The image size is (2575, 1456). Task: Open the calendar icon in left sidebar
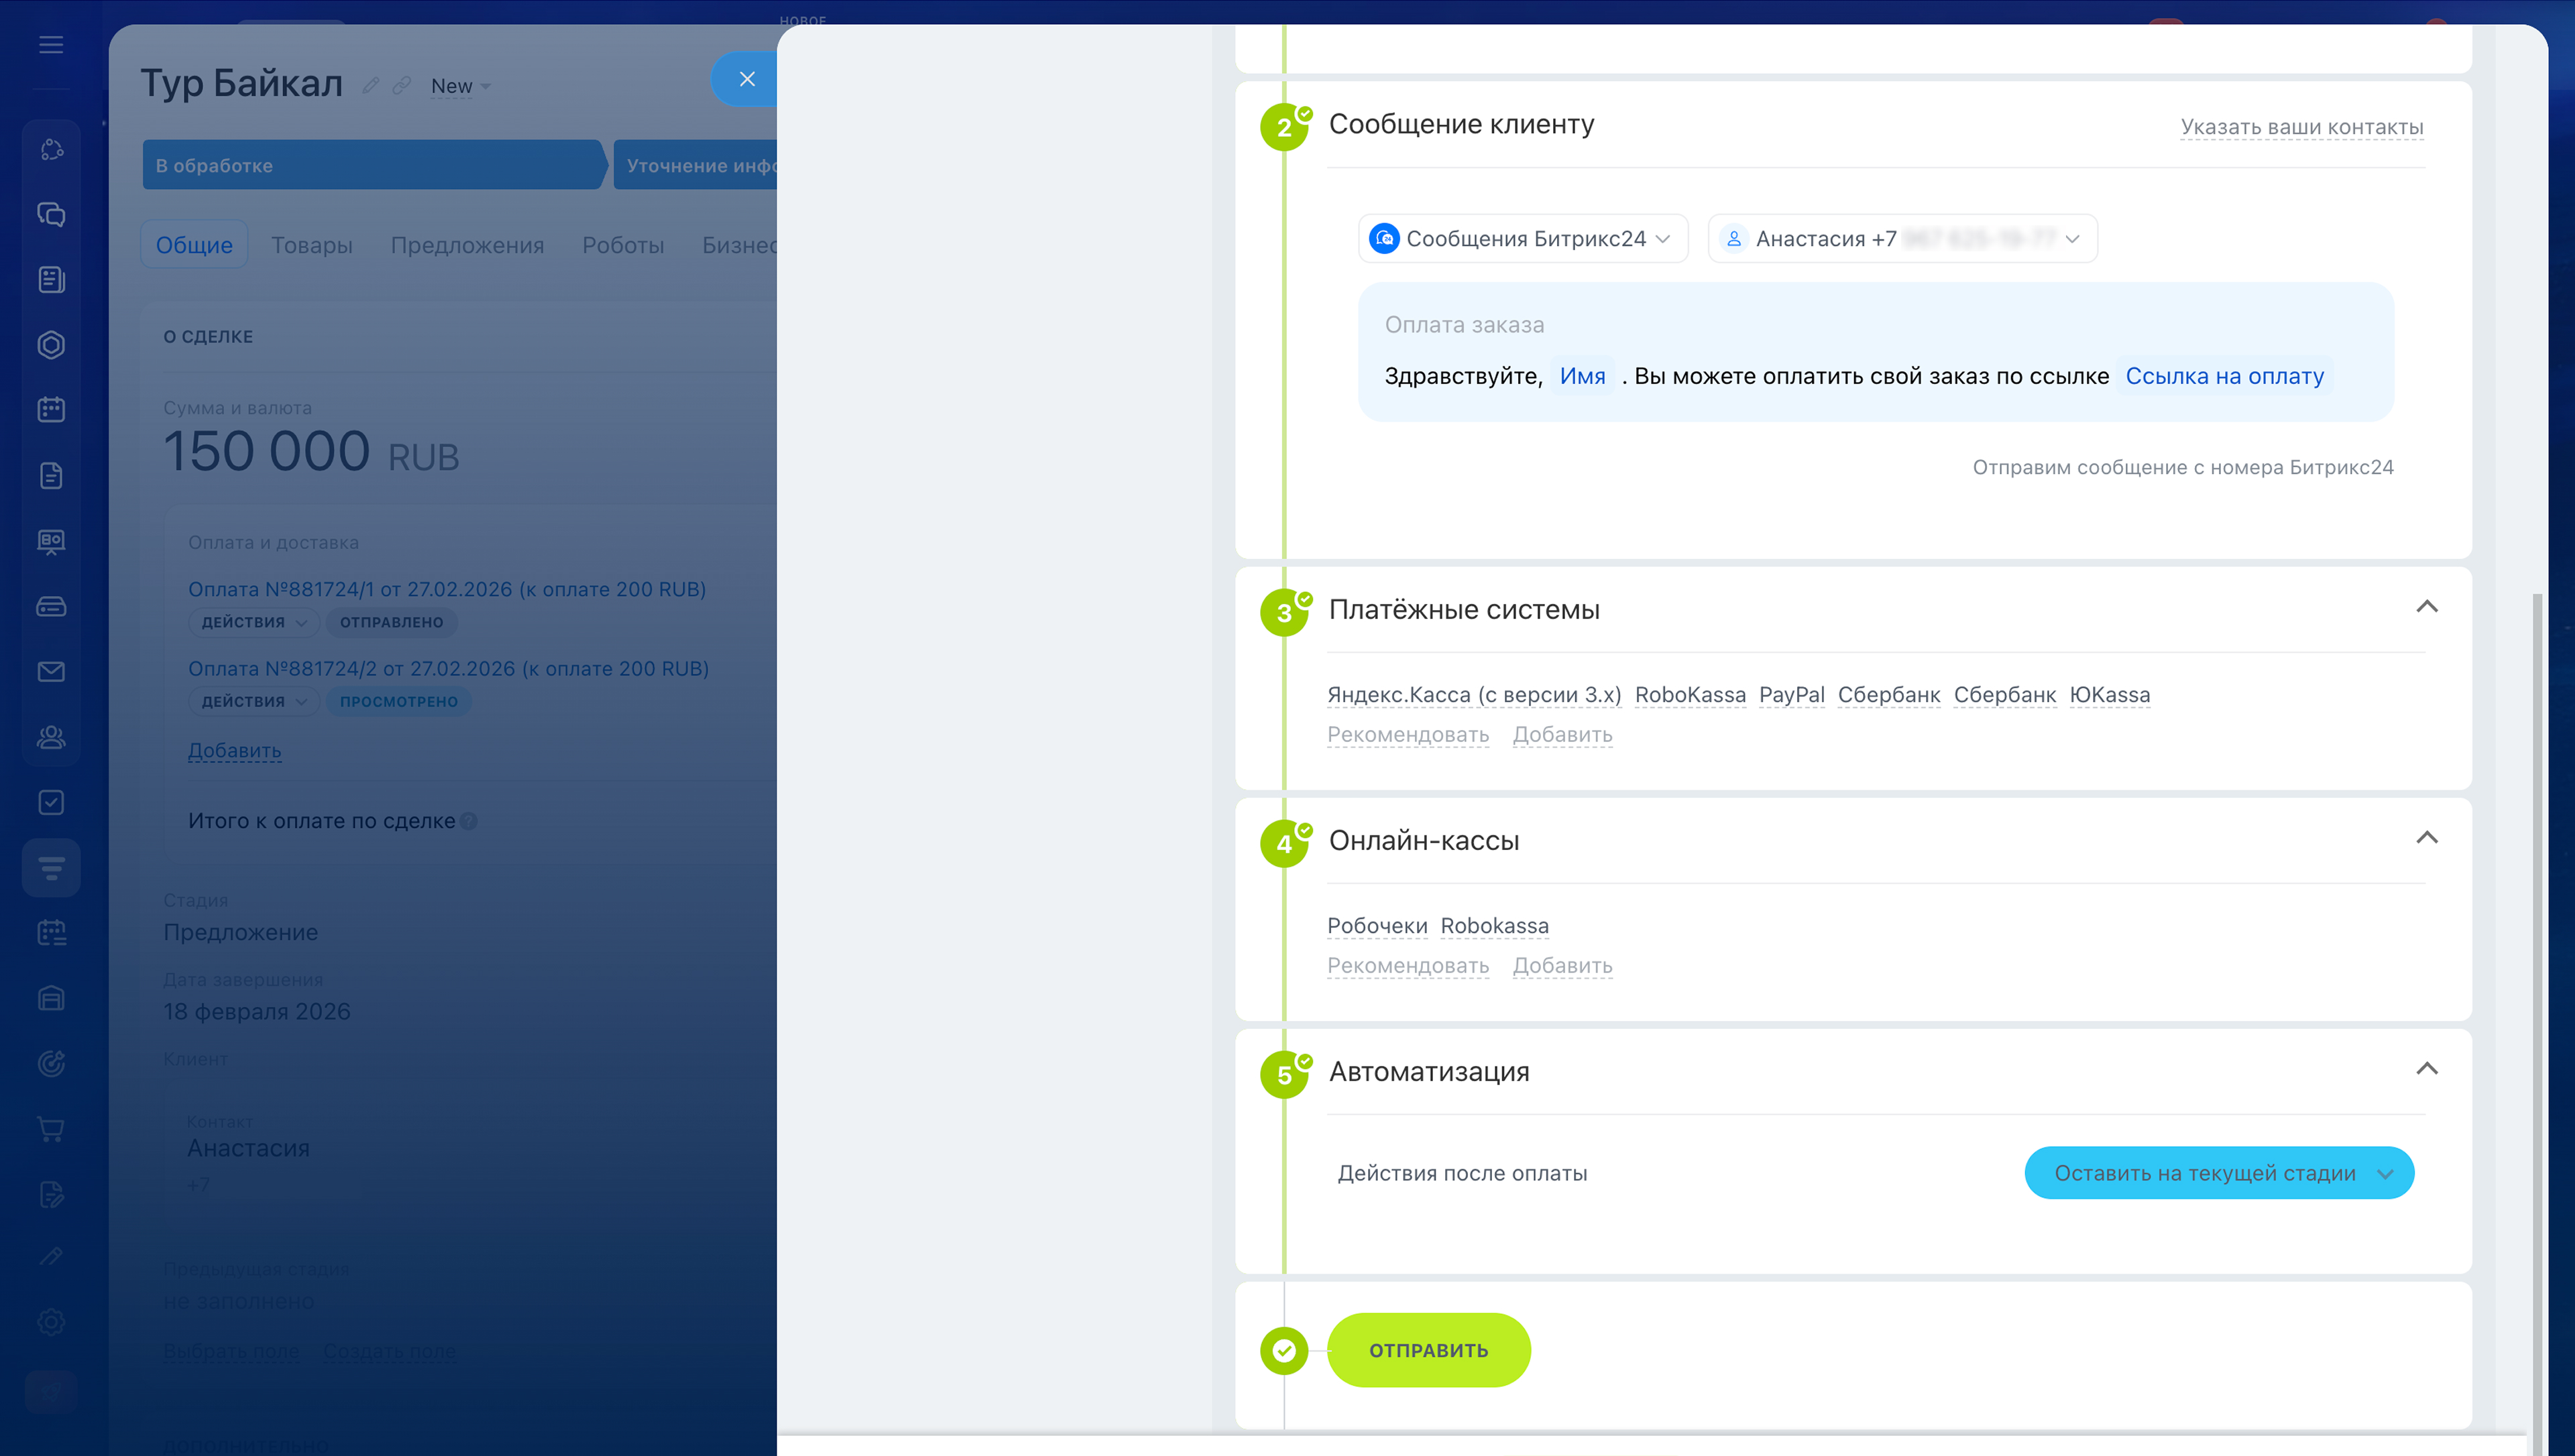[51, 410]
